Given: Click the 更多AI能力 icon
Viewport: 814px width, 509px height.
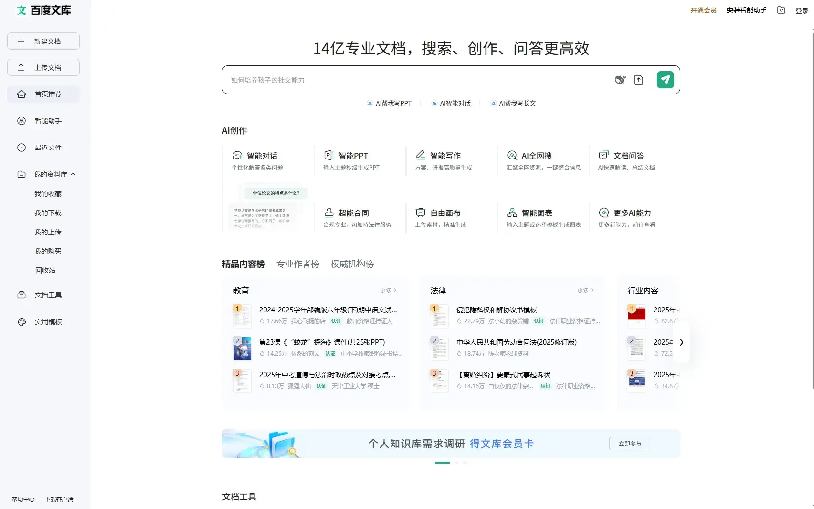Looking at the screenshot, I should (x=604, y=212).
